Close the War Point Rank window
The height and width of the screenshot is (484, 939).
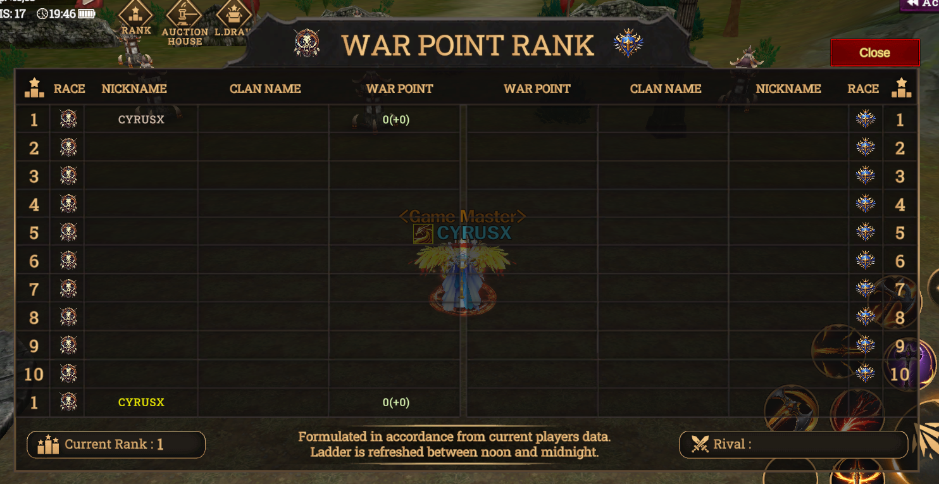875,53
